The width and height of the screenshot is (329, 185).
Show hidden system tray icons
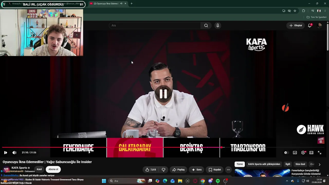(x=287, y=181)
